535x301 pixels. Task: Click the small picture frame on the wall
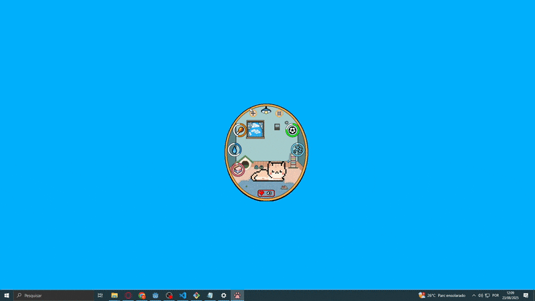277,127
